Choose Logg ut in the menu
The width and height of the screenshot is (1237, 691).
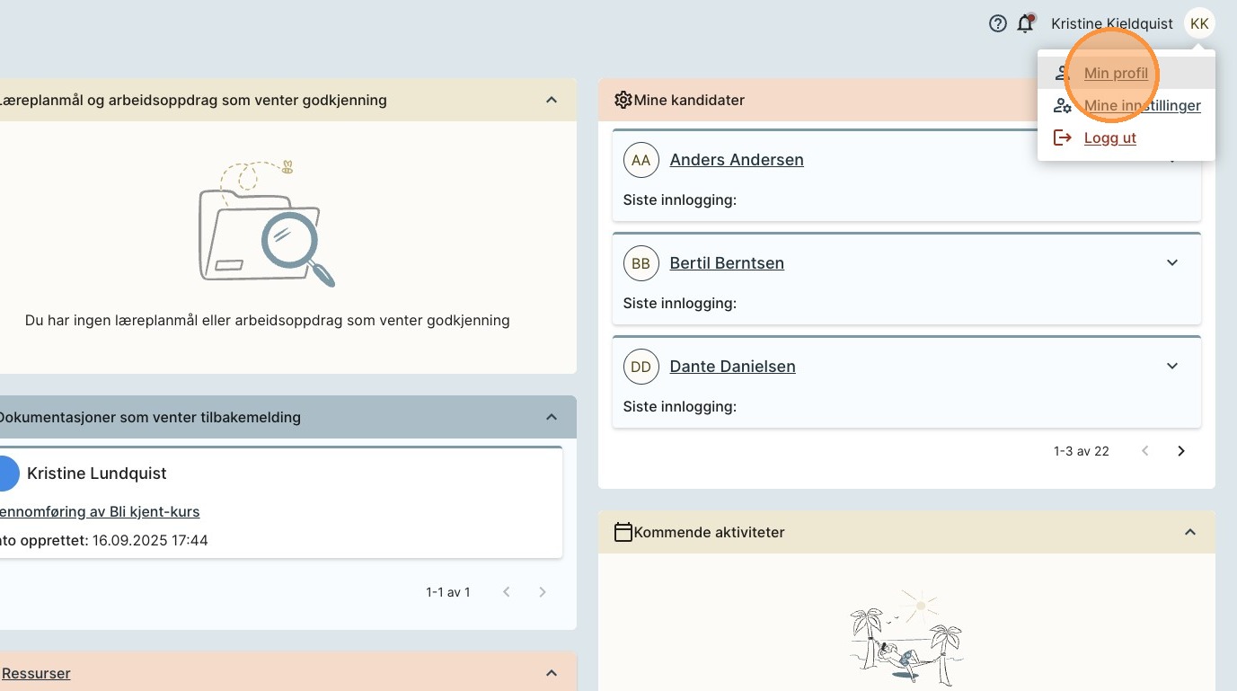coord(1109,138)
